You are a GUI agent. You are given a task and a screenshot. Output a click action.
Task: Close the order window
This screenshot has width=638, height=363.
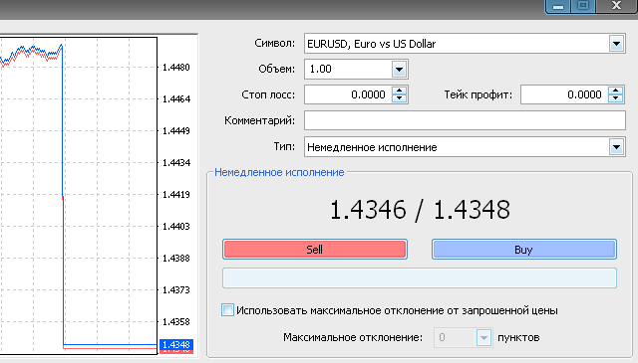tap(616, 6)
